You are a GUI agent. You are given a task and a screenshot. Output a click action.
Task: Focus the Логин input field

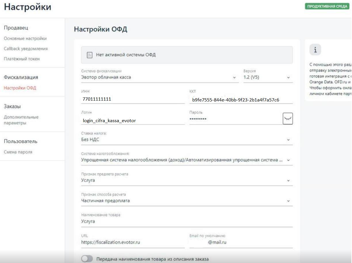[x=133, y=121]
